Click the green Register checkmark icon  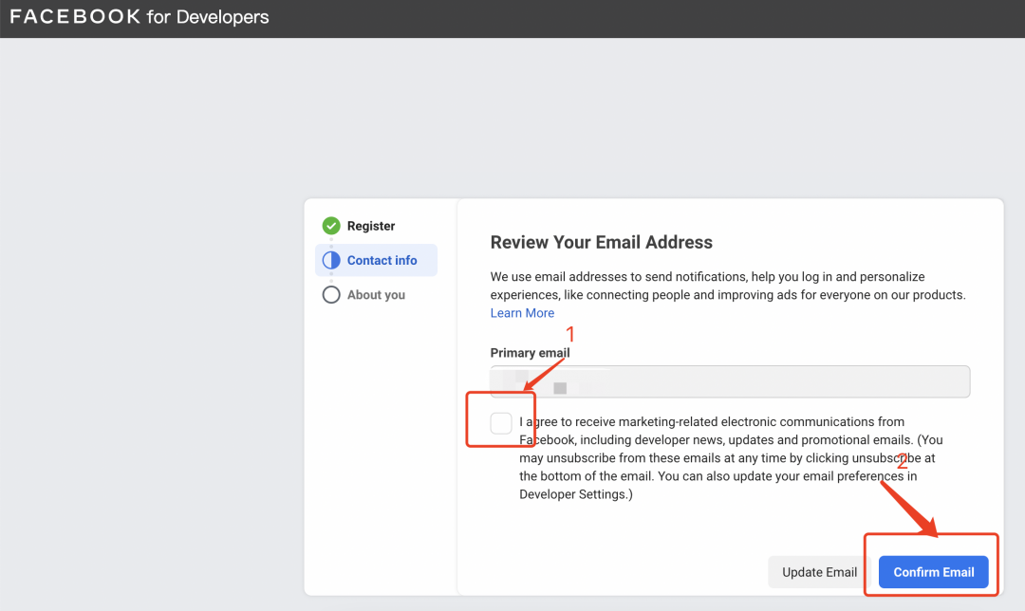[331, 226]
